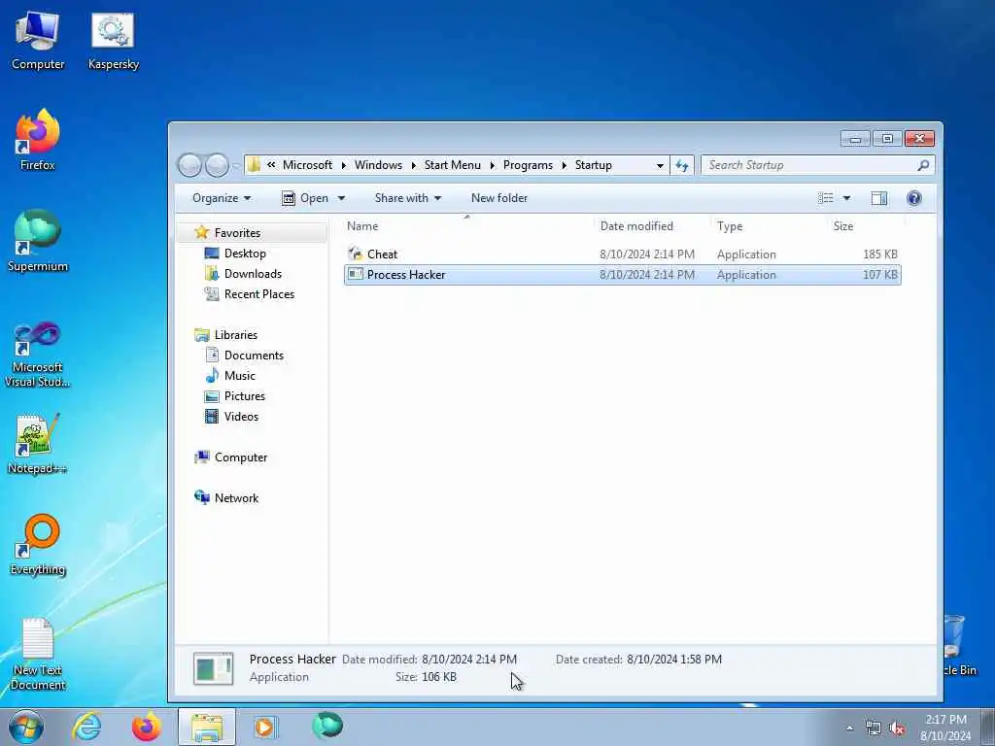This screenshot has width=995, height=746.
Task: Open the Pictures library
Action: point(244,396)
